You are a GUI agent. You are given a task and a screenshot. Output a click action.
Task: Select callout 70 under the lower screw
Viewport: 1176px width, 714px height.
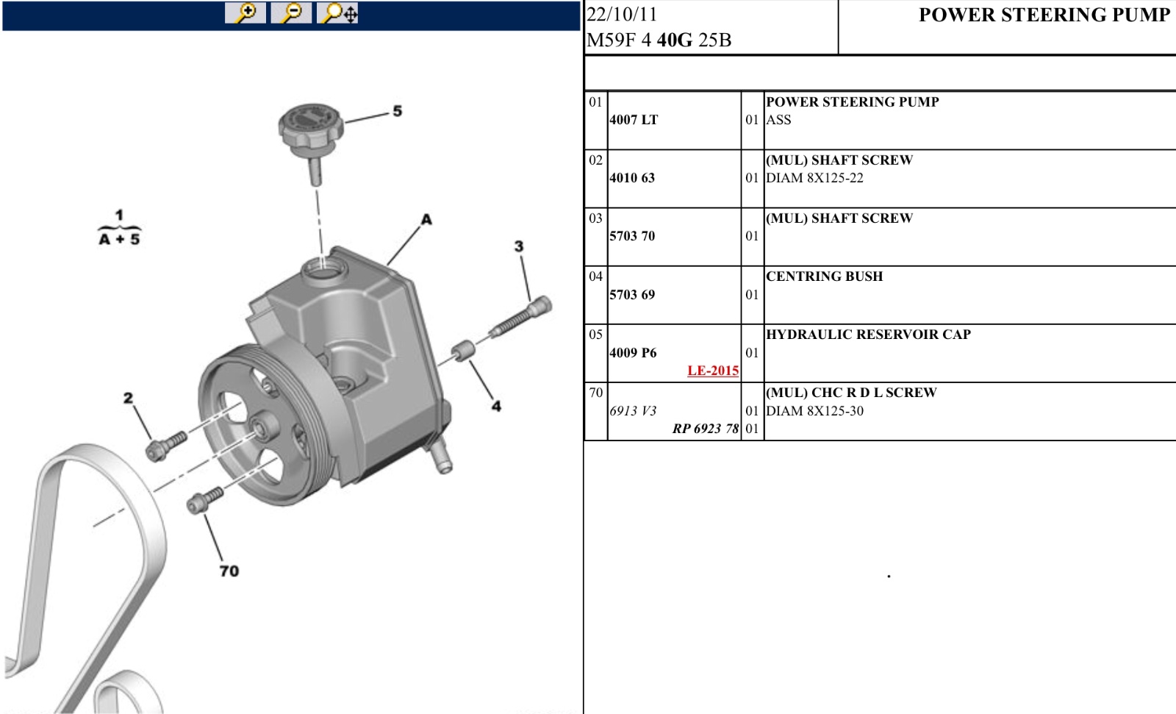(x=229, y=571)
